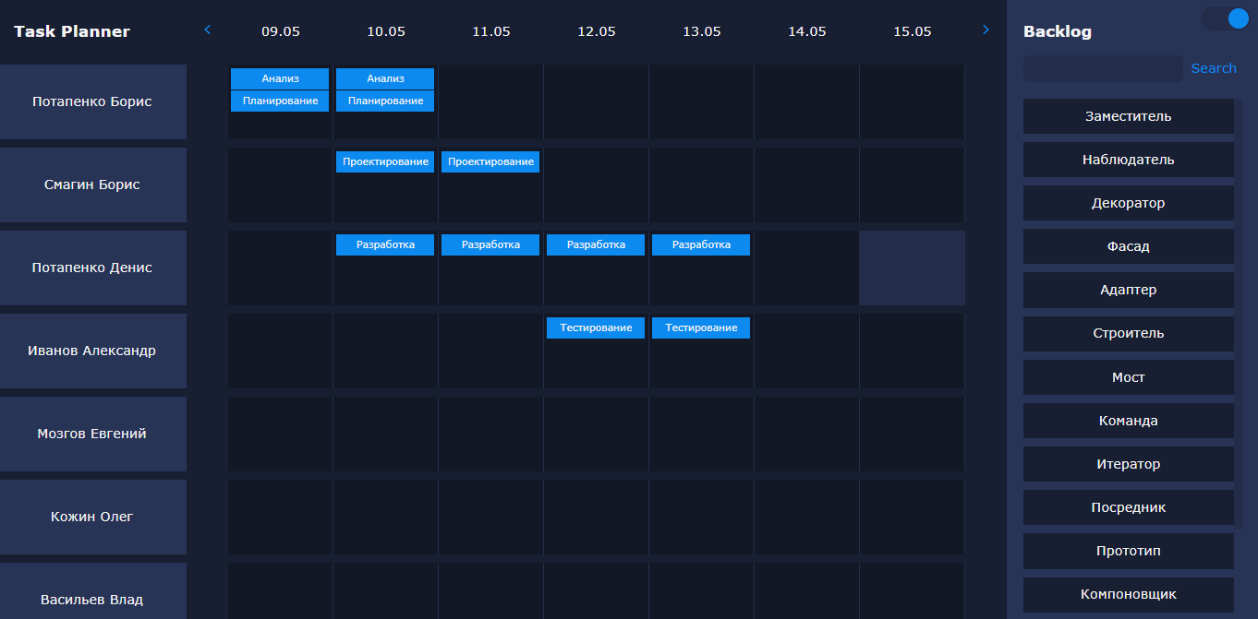Screen dimensions: 1258x619
Task: Click the Task Planner title
Action: point(72,31)
